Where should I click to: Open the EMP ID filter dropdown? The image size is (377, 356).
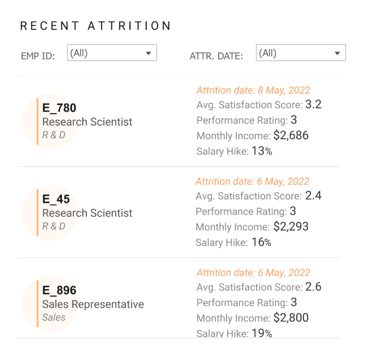click(x=111, y=53)
